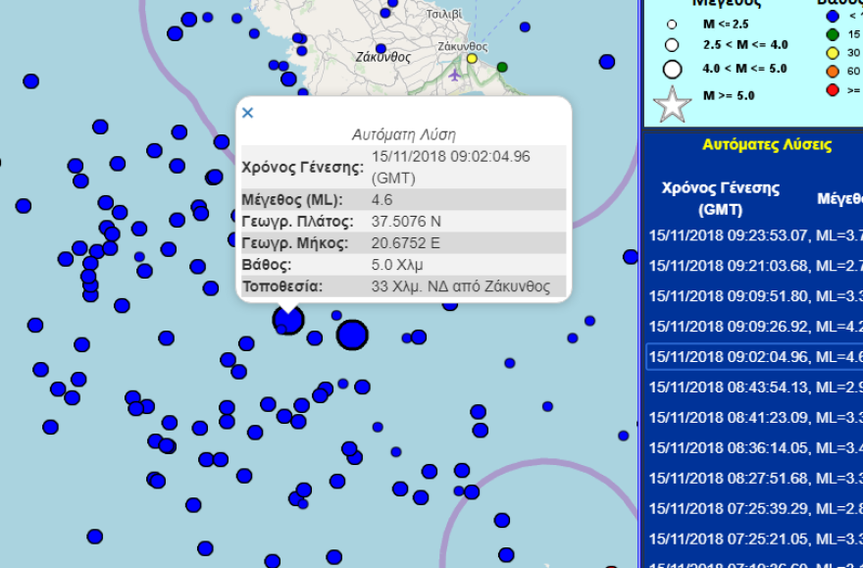Select the large blue earthquake marker below the popup

point(350,335)
